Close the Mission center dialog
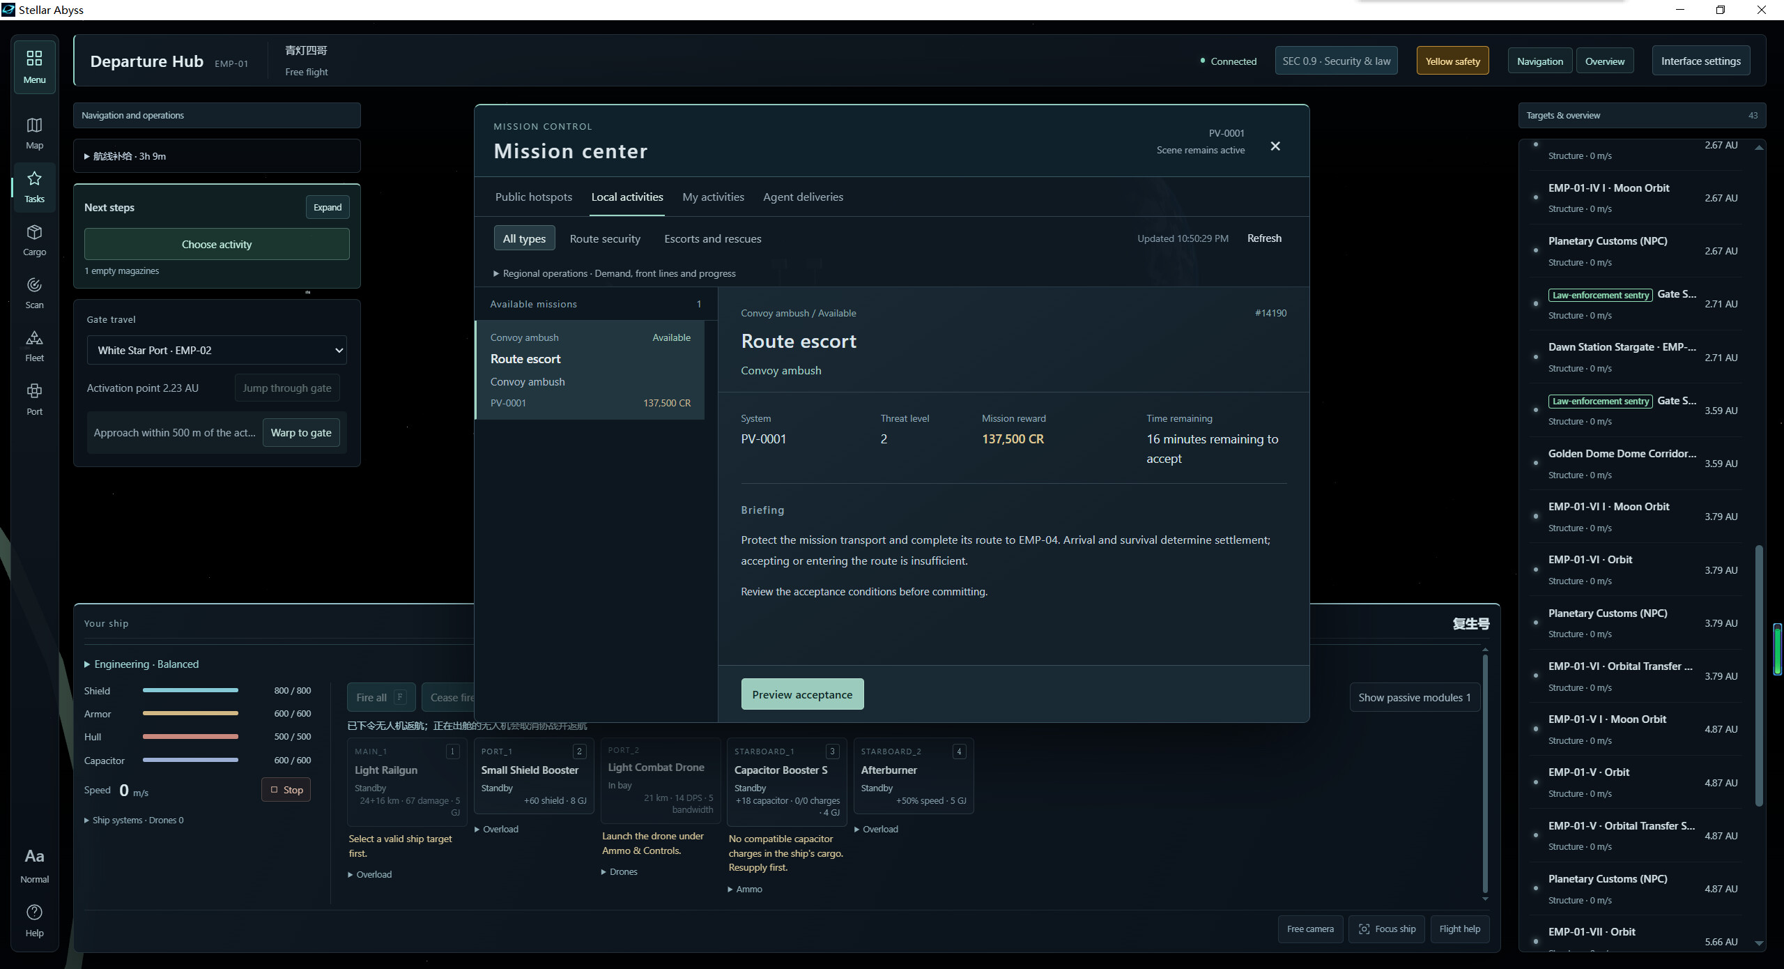Image resolution: width=1784 pixels, height=969 pixels. [x=1275, y=146]
